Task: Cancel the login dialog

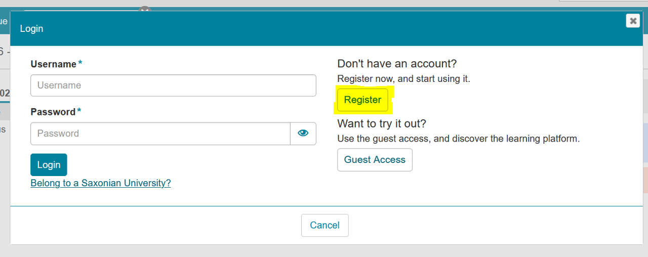Action: (325, 225)
